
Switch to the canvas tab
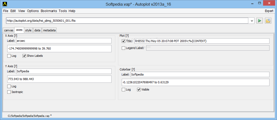(x=9, y=30)
